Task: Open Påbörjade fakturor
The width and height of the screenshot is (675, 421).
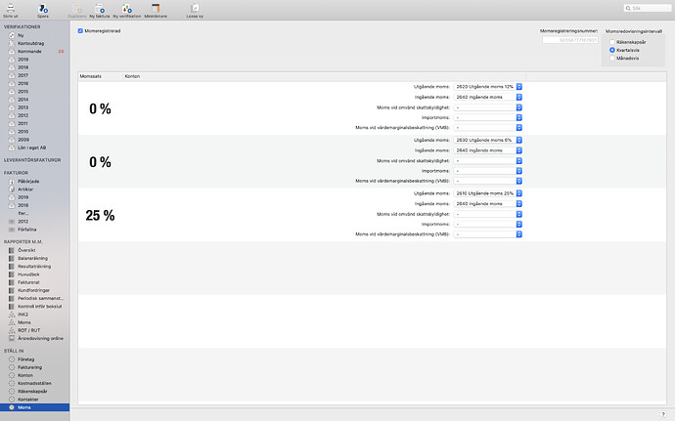Action: coord(28,181)
